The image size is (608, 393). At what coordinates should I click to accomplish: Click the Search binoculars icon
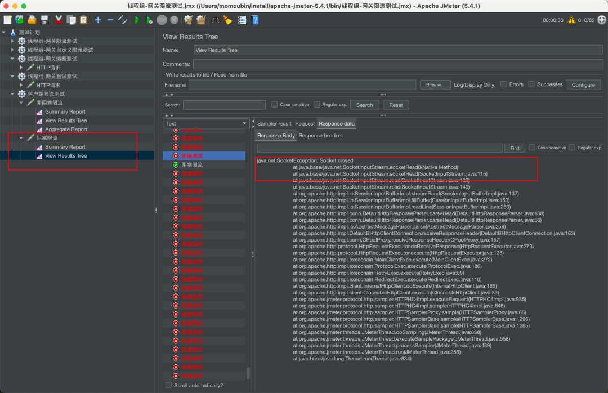[215, 20]
